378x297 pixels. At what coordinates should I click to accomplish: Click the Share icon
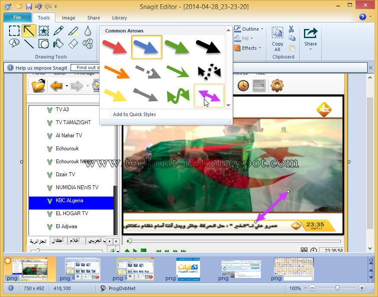pyautogui.click(x=310, y=33)
